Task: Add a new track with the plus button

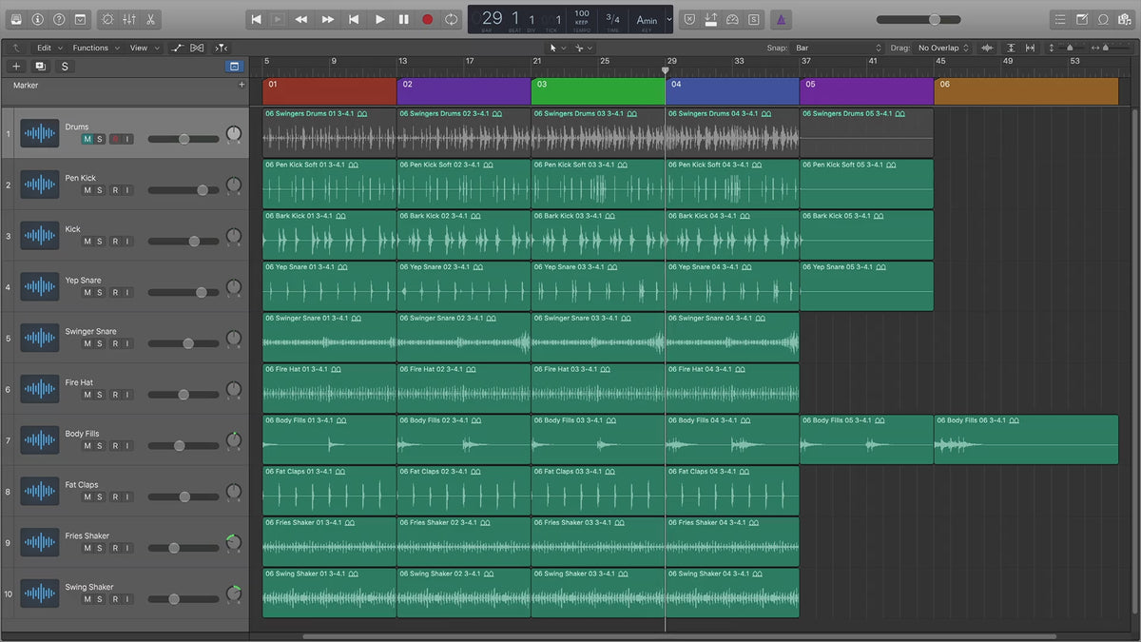Action: pos(16,67)
